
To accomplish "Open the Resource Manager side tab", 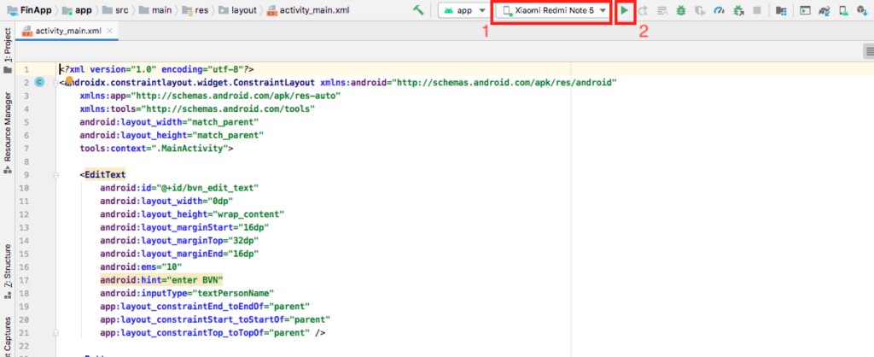I will 7,132.
